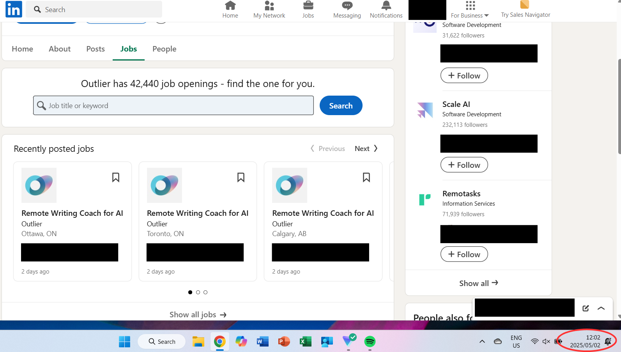
Task: Open the notification bell in system tray
Action: click(x=608, y=341)
